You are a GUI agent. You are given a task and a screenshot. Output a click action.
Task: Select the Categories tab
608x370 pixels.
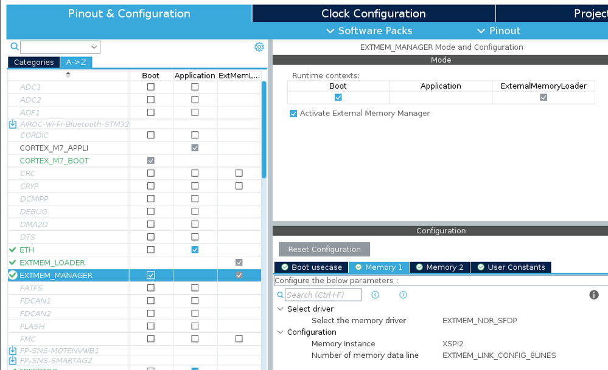[x=33, y=63]
